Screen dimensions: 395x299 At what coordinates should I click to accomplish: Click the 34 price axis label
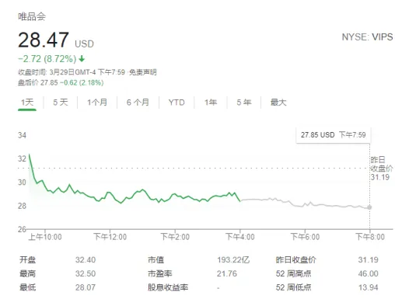(x=22, y=135)
